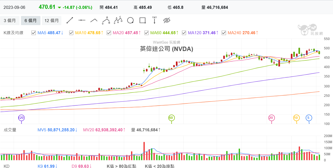Viewport: 333px width, 168px height.
Task: Click the 成交量 volume section label
Action: coord(10,130)
